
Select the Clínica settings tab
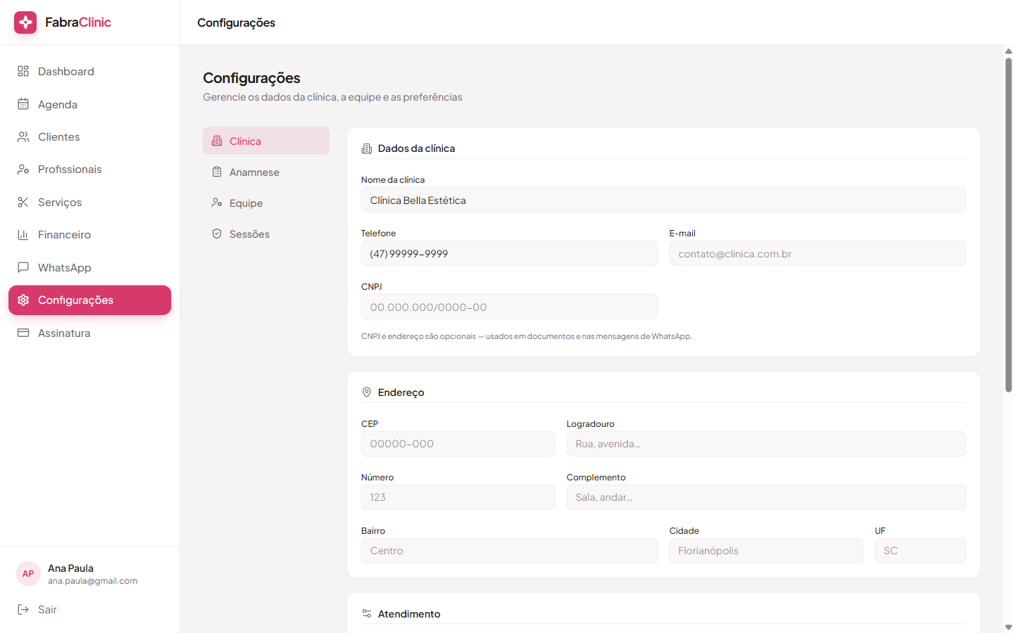point(266,141)
